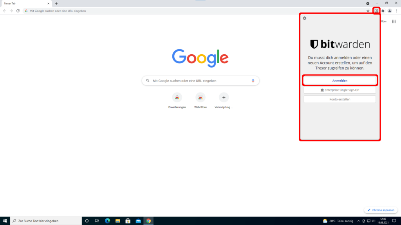Click the Windows taskbar search field
The height and width of the screenshot is (225, 401).
pyautogui.click(x=46, y=221)
